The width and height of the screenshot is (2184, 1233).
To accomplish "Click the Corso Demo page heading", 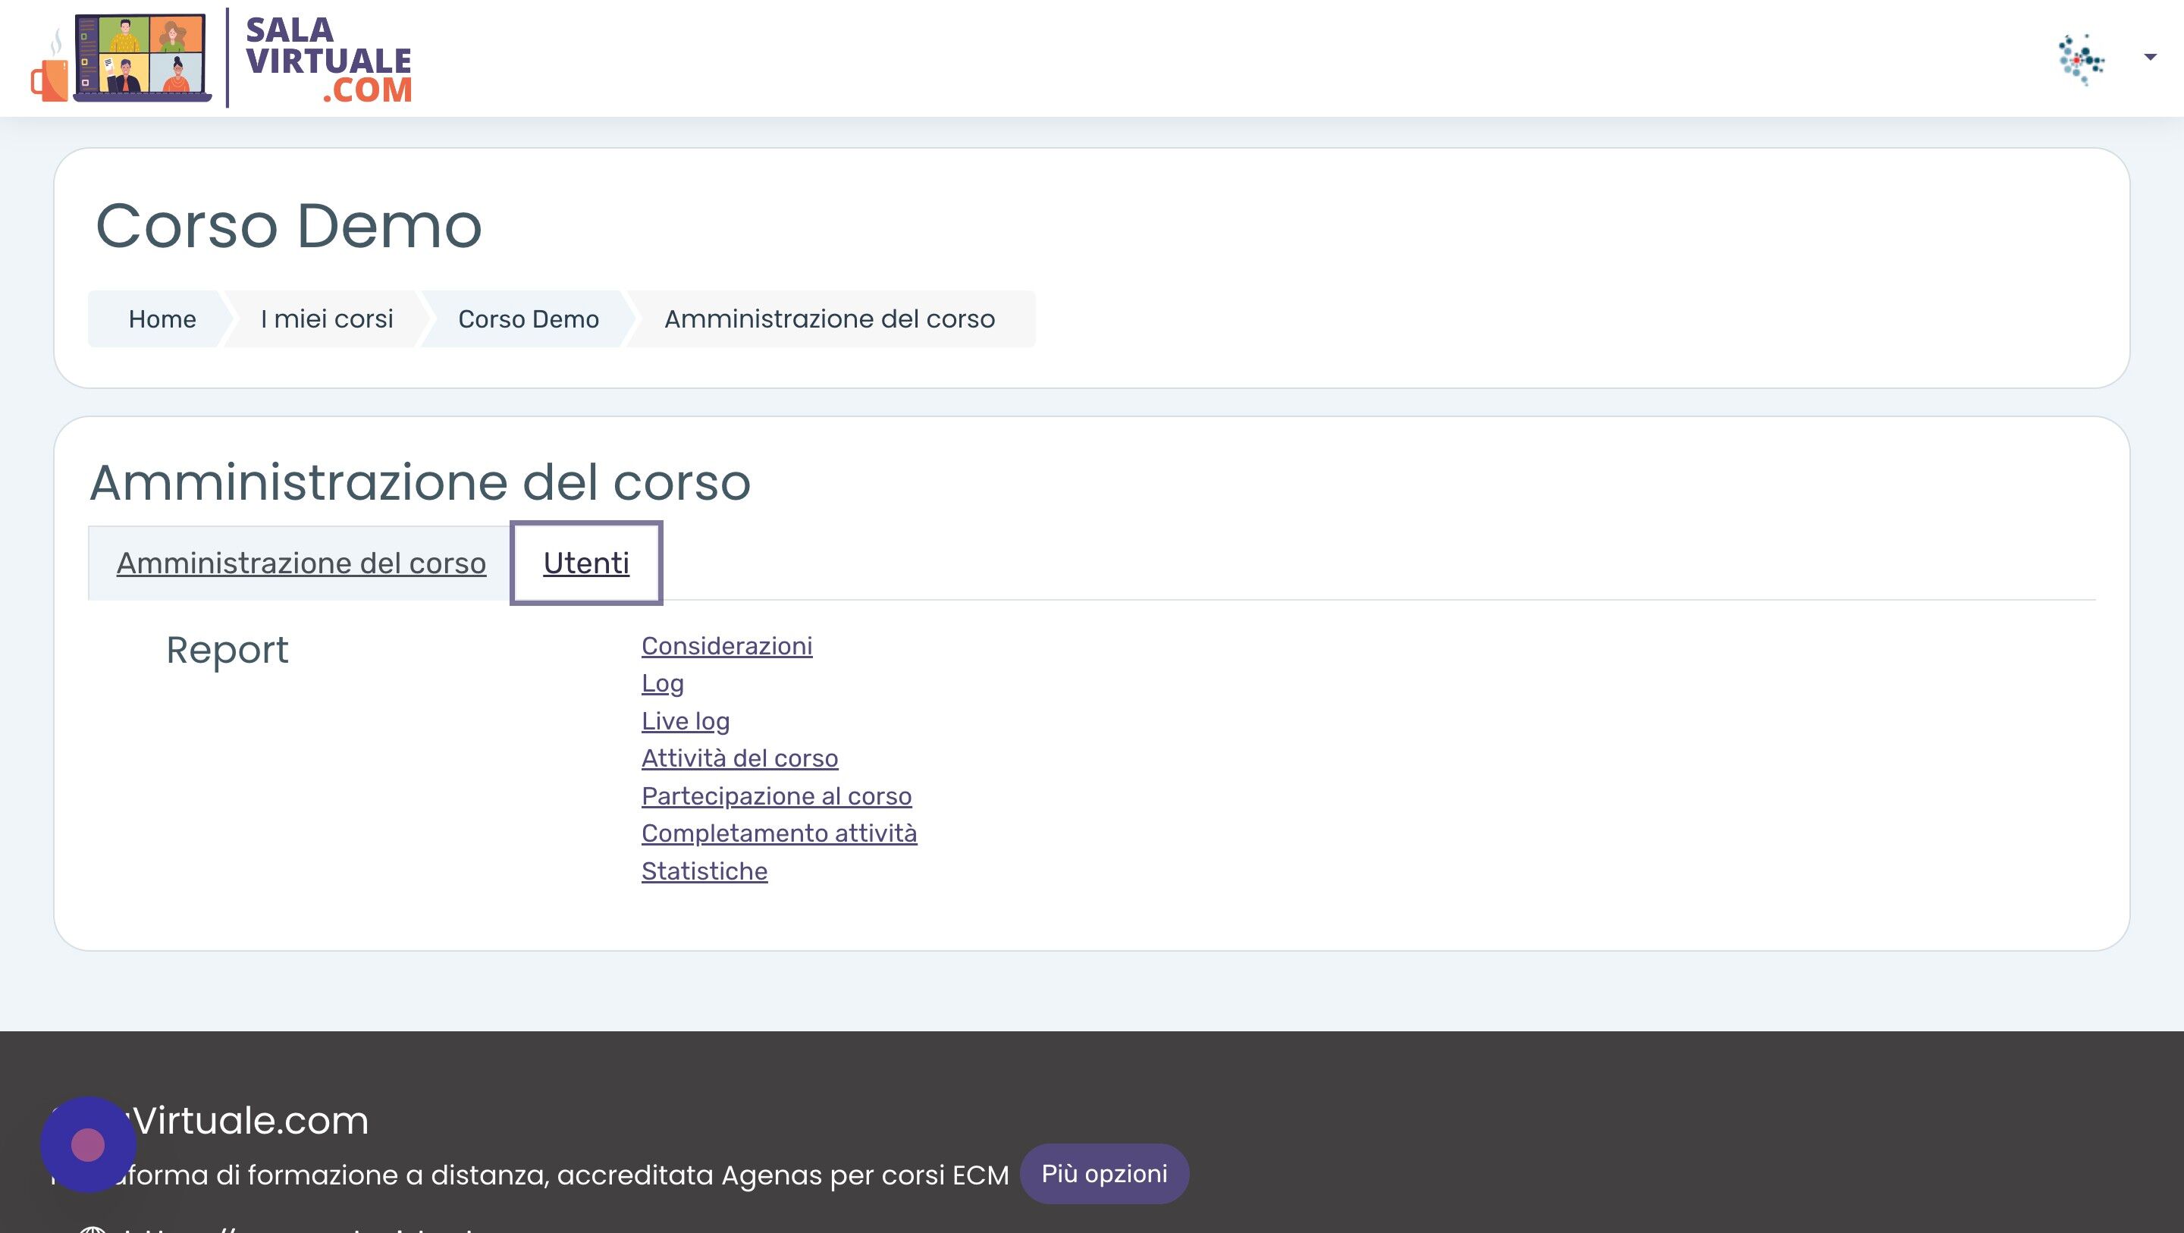I will tap(288, 225).
